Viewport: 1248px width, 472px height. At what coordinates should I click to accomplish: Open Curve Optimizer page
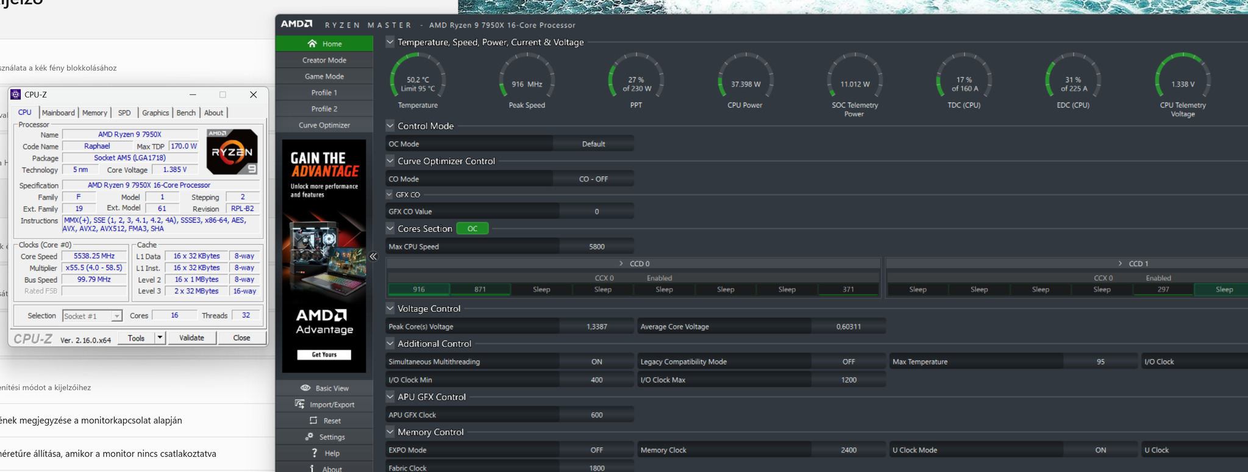coord(324,125)
